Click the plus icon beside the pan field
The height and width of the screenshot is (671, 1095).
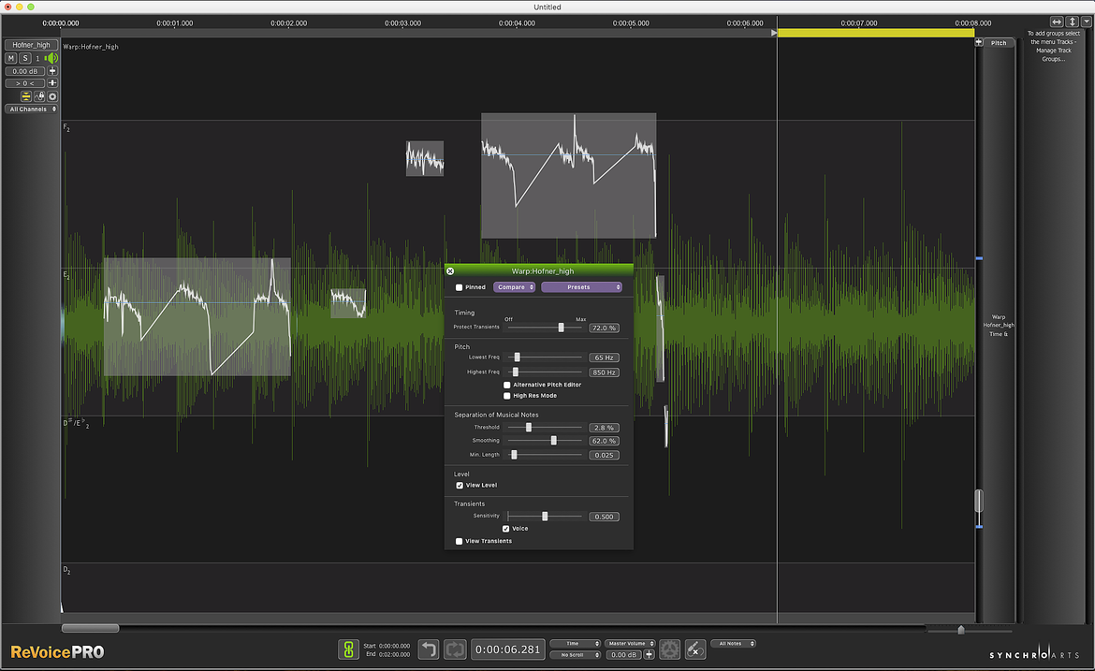[52, 83]
